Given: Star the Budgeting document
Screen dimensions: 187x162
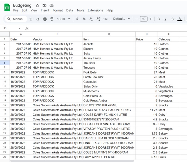Looking at the screenshot, I should (38, 5).
